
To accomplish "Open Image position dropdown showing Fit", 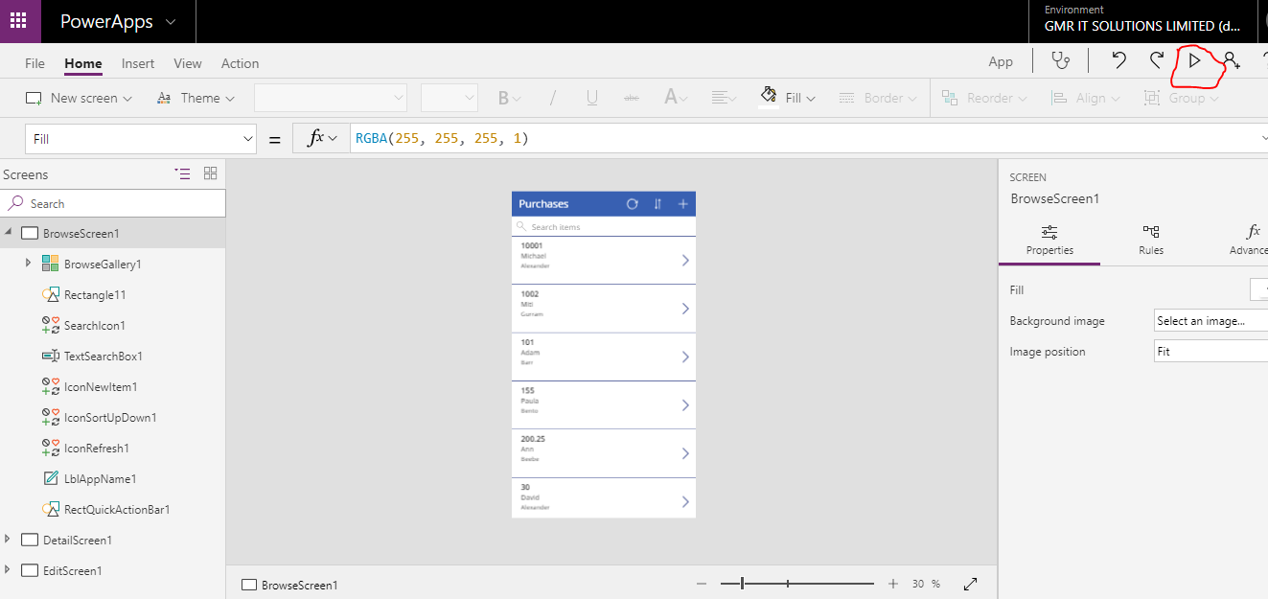I will (1211, 352).
